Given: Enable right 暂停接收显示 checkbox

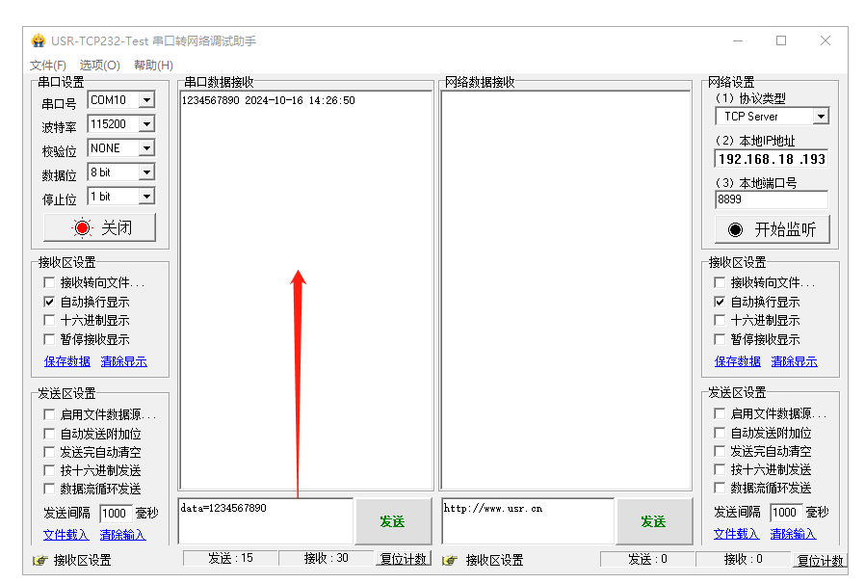Looking at the screenshot, I should 720,339.
